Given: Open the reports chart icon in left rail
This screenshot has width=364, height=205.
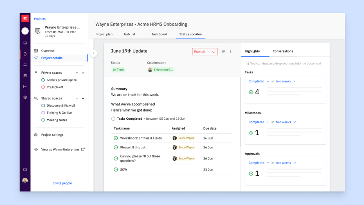Looking at the screenshot, I should coord(25,87).
